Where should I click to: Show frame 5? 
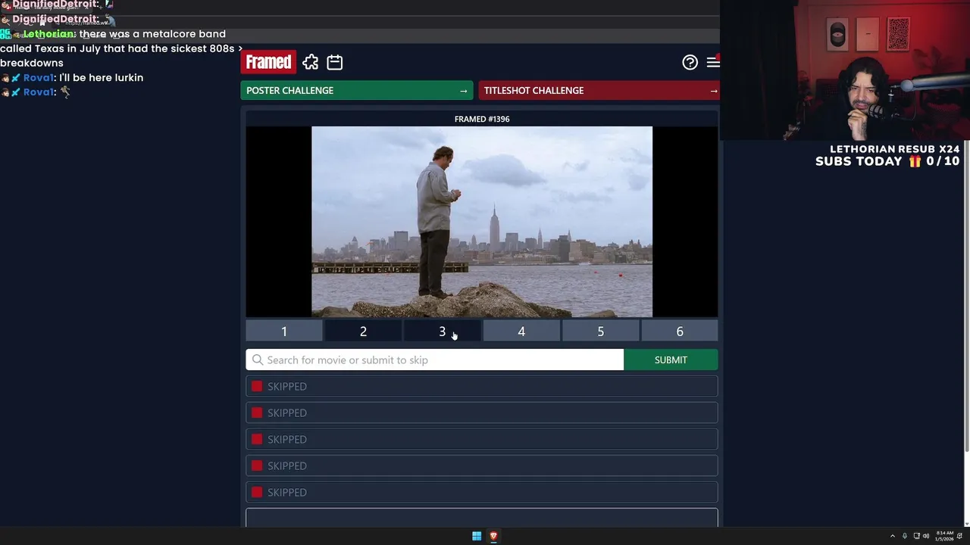600,331
